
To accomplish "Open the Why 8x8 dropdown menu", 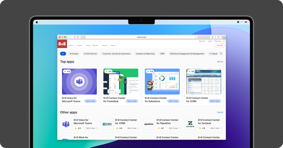I will coord(105,46).
